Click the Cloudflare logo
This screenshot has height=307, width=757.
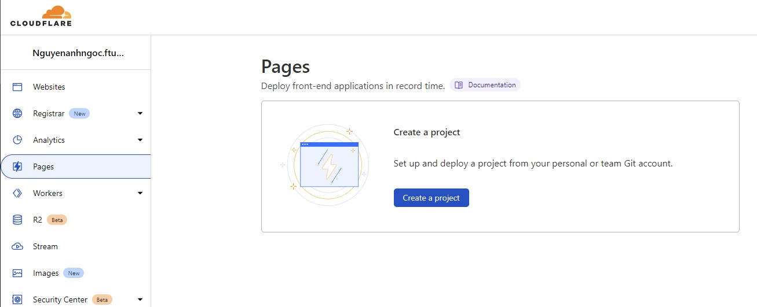pyautogui.click(x=41, y=16)
